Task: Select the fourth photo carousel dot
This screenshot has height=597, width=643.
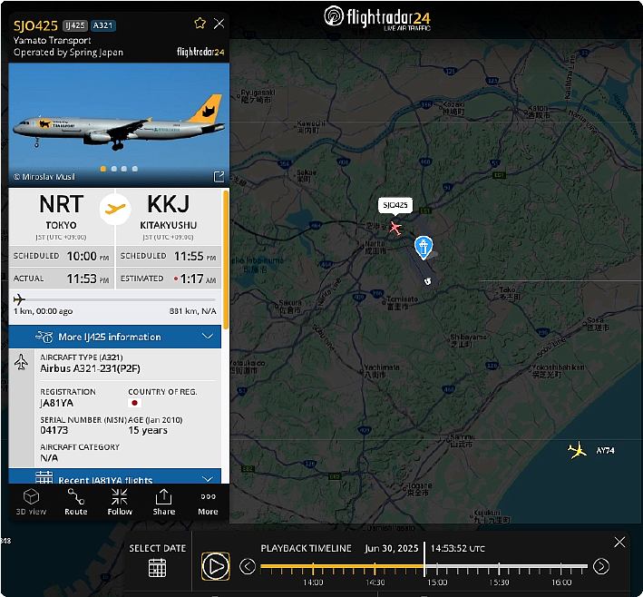Action: click(x=135, y=169)
